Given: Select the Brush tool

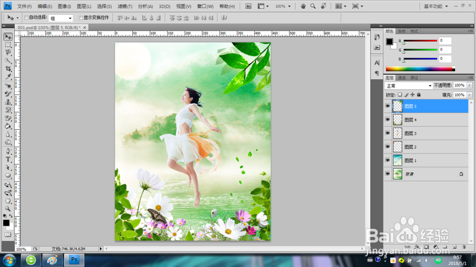Looking at the screenshot, I should 8,94.
